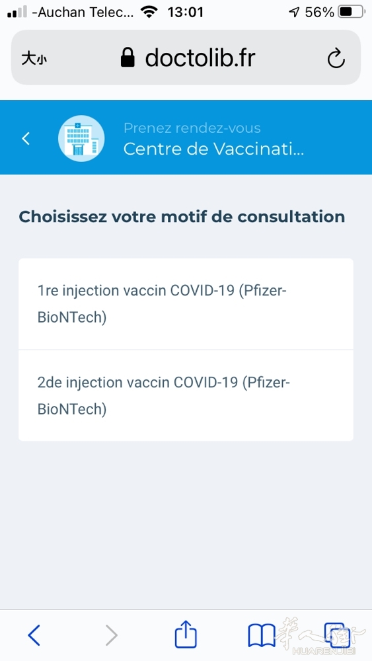Tap Safari's forward navigation arrow
The image size is (372, 661).
click(111, 635)
